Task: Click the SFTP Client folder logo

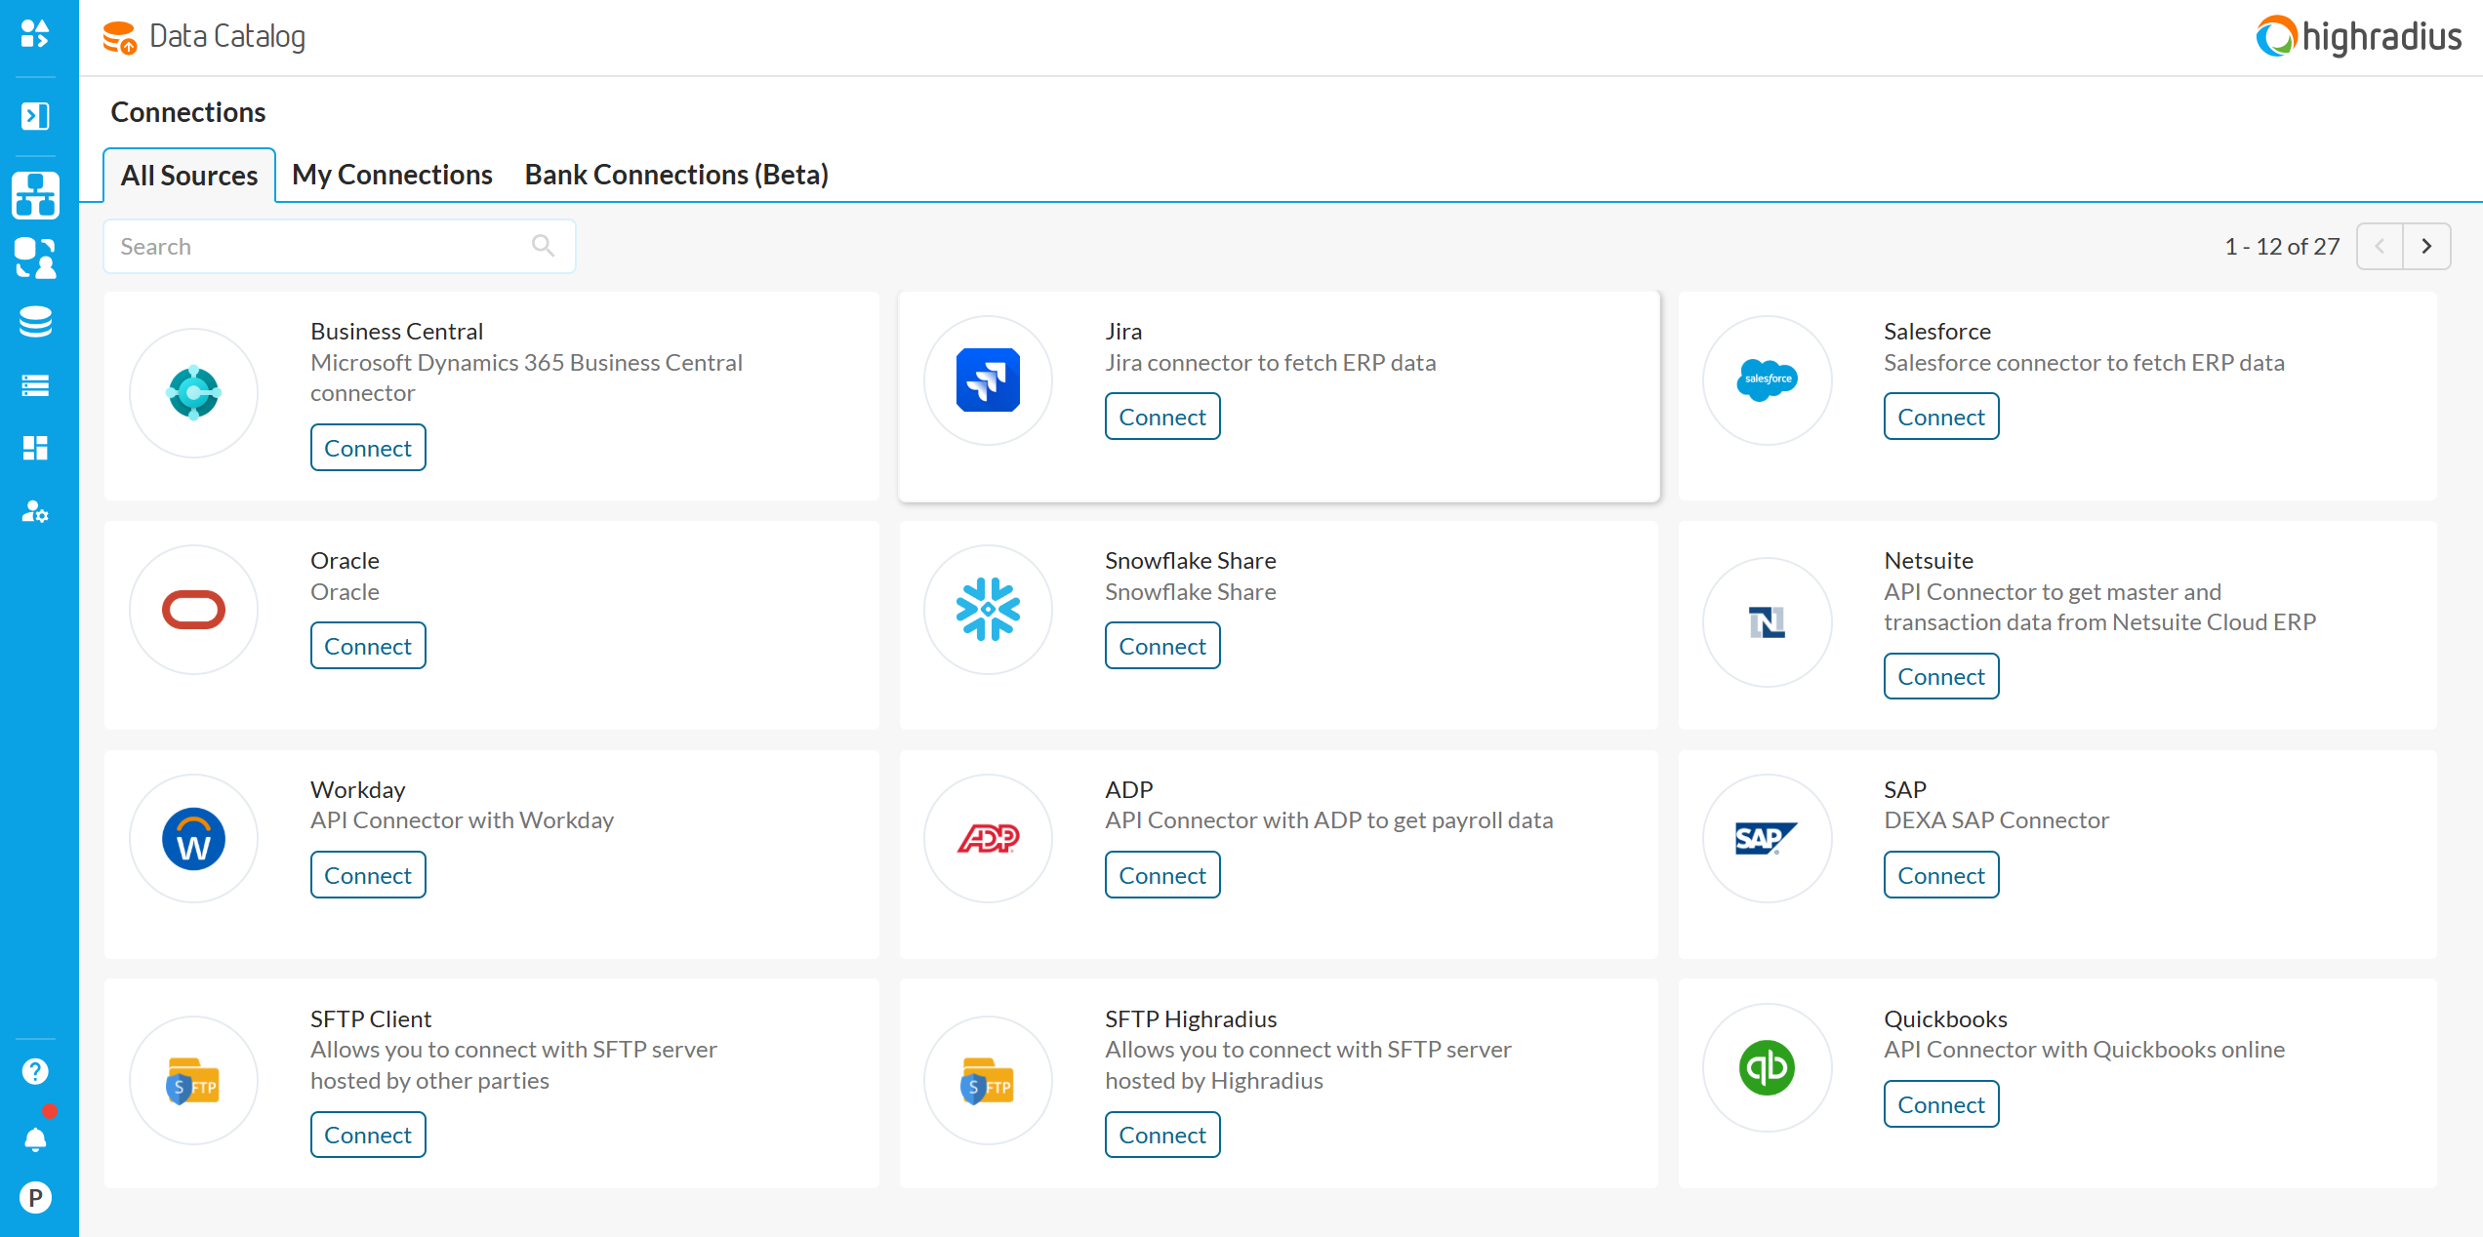Action: point(193,1081)
